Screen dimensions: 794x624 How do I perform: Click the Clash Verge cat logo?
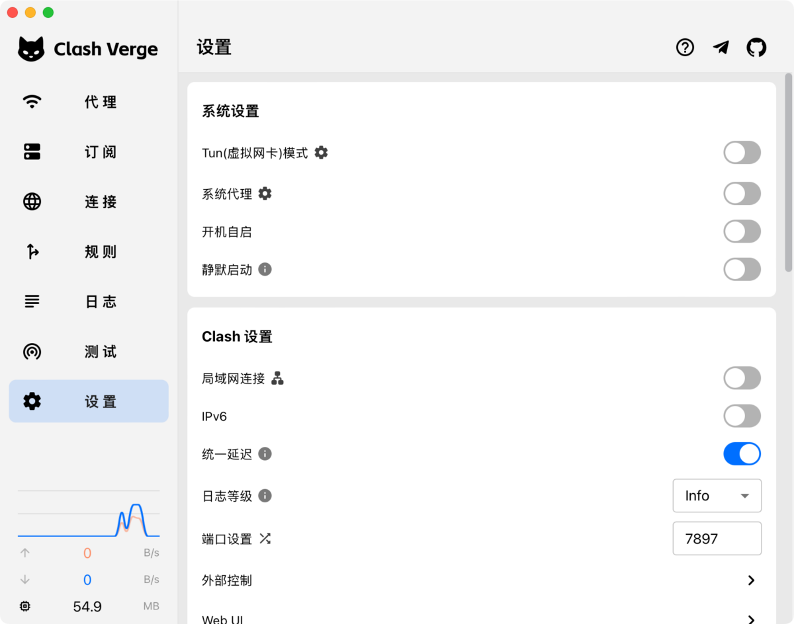coord(31,50)
